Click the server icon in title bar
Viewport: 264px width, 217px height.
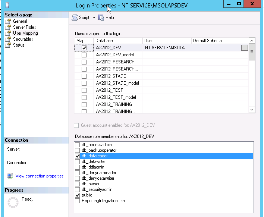pos(7,5)
